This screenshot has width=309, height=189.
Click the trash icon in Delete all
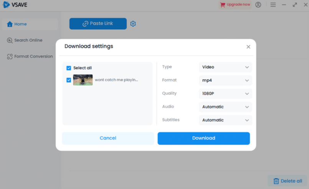pos(276,181)
